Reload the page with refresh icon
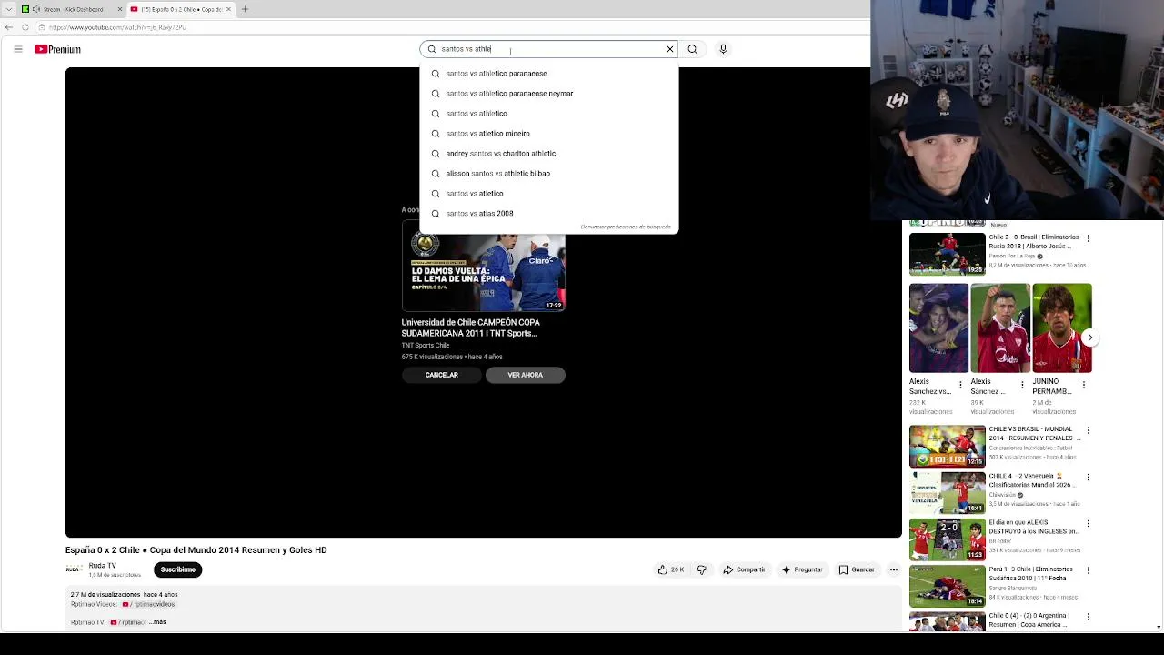This screenshot has width=1164, height=655. click(x=25, y=27)
